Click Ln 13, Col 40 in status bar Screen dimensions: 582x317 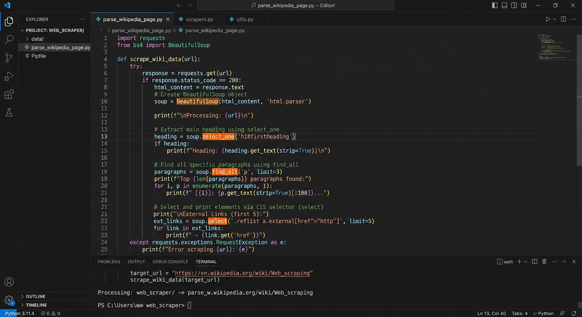click(x=491, y=313)
